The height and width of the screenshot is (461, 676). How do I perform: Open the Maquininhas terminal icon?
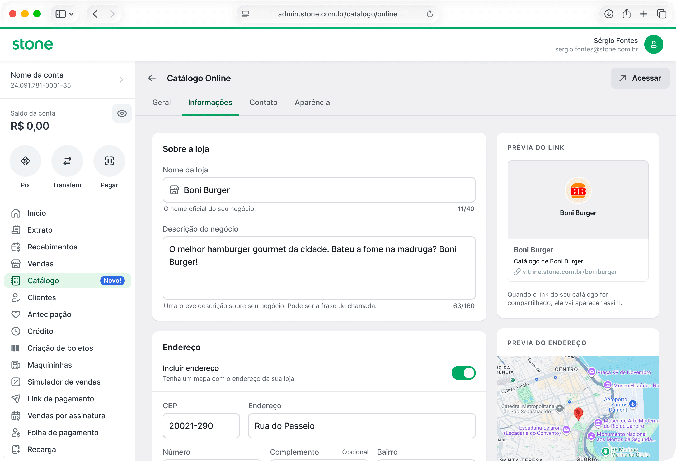(16, 365)
